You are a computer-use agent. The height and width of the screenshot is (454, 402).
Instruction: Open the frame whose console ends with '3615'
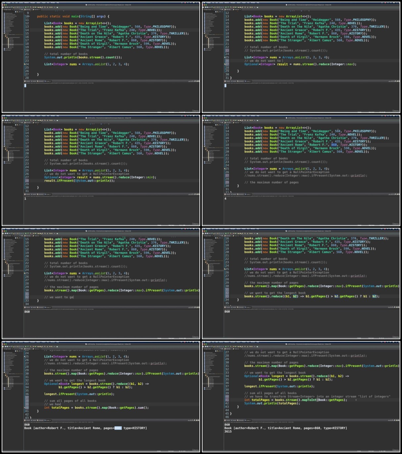301,396
